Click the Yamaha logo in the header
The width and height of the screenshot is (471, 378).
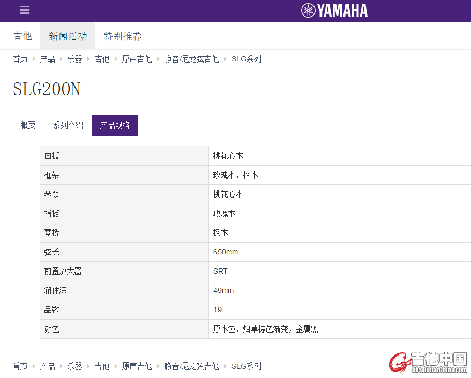pos(334,11)
